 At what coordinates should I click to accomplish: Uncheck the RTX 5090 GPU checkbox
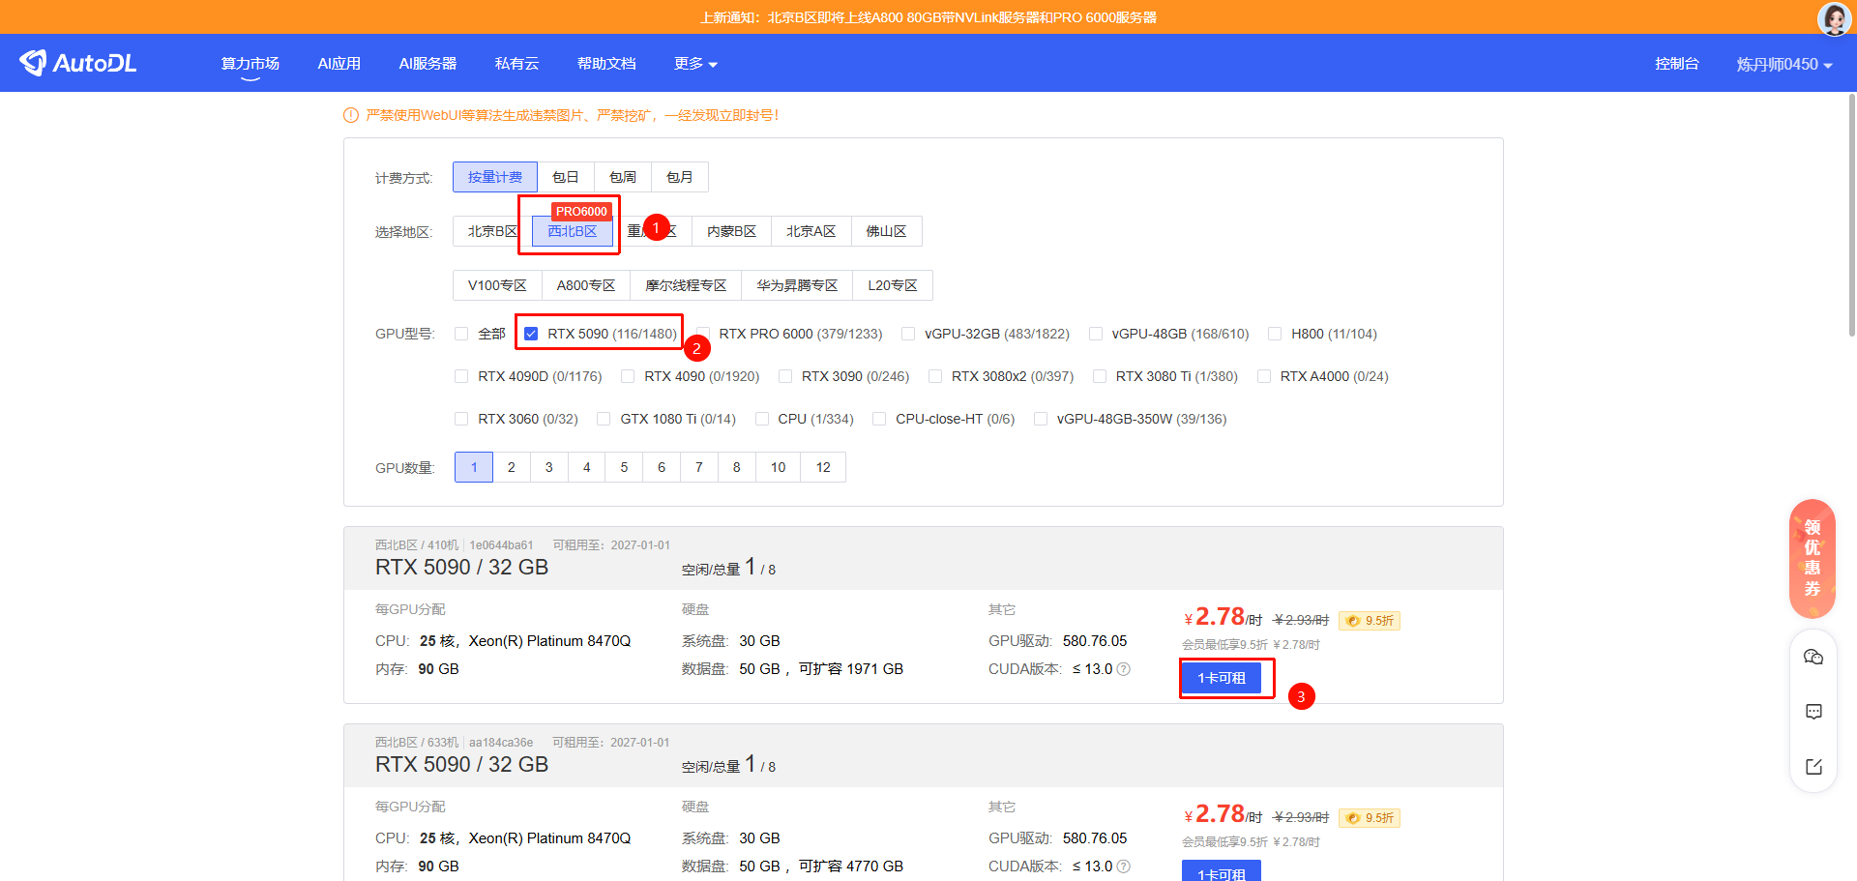pos(531,334)
